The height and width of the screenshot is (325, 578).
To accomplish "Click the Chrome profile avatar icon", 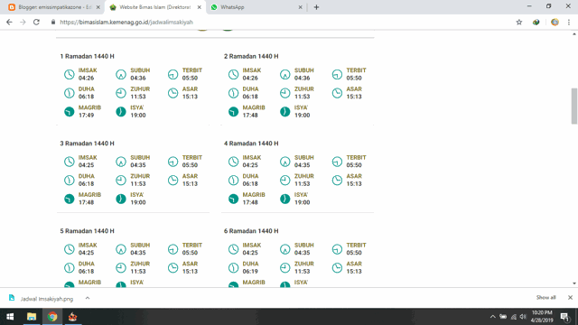I will [x=555, y=22].
